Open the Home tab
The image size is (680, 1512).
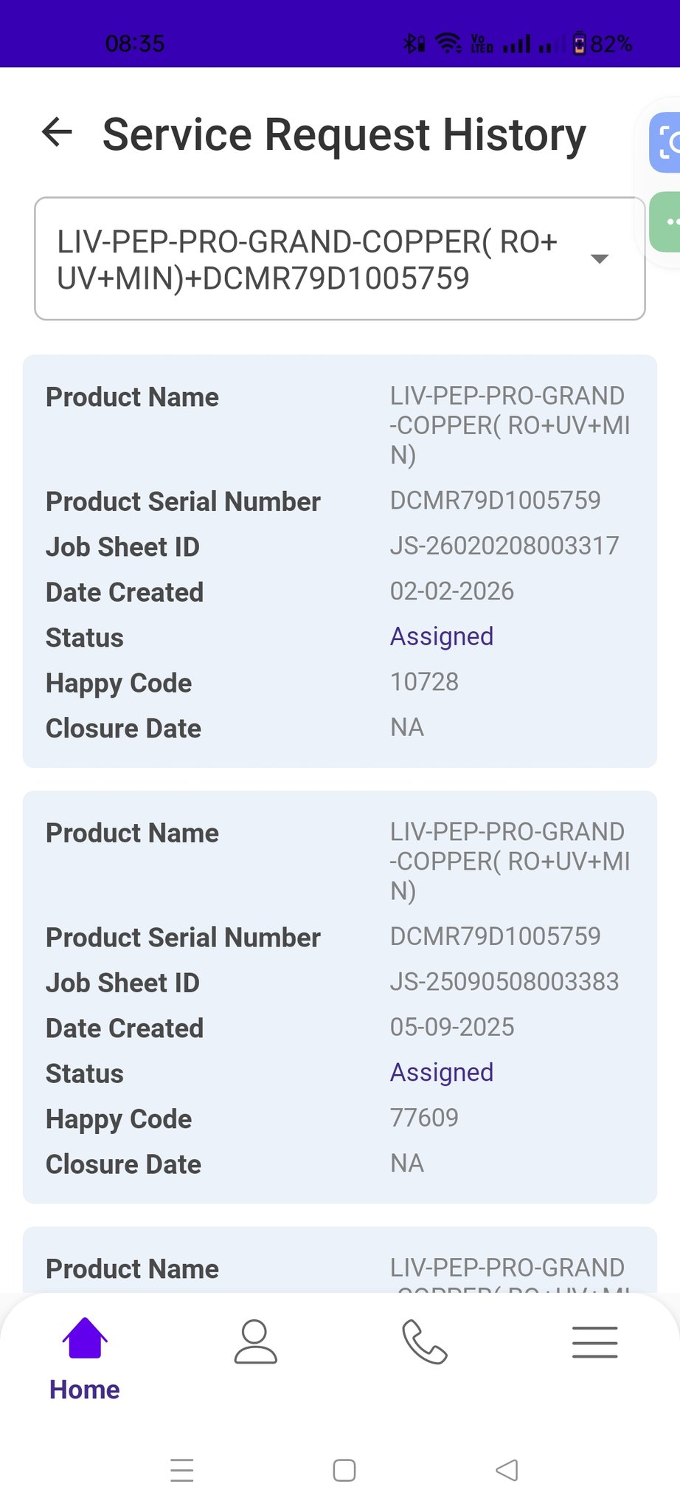pyautogui.click(x=85, y=1358)
